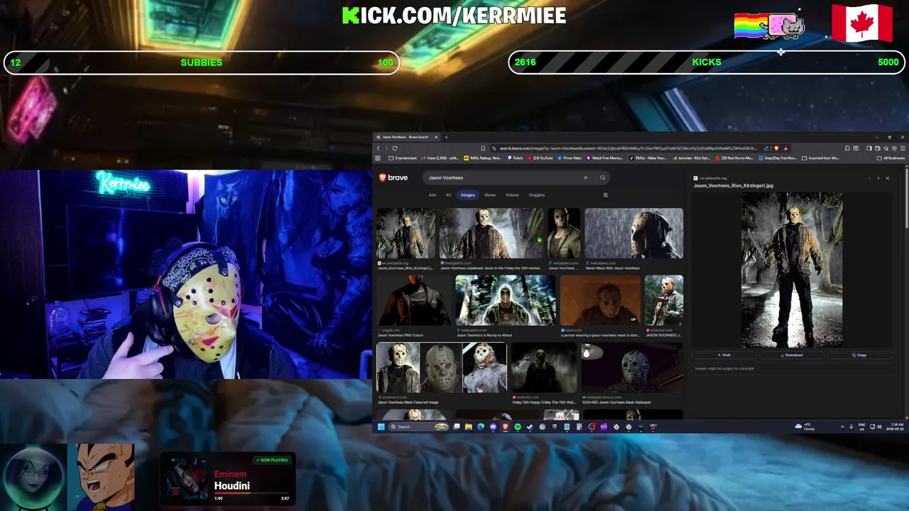Click the Brave browser taskbar icon
Screen dimensions: 909x511
pyautogui.click(x=506, y=427)
